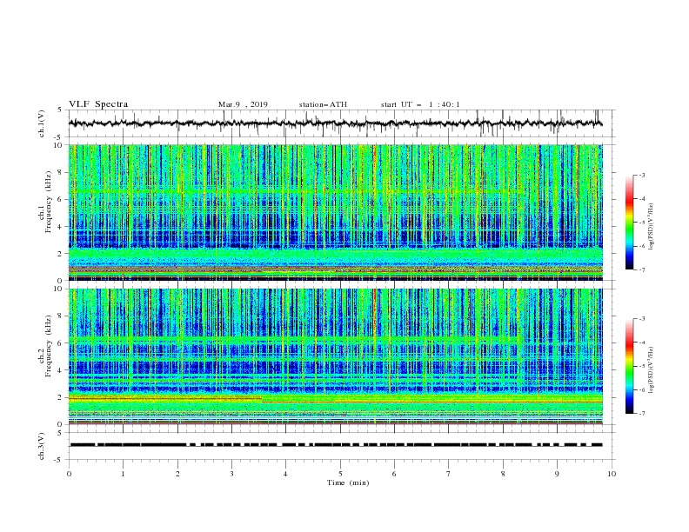Click time axis tick label "6"
The width and height of the screenshot is (689, 532).
pos(394,474)
